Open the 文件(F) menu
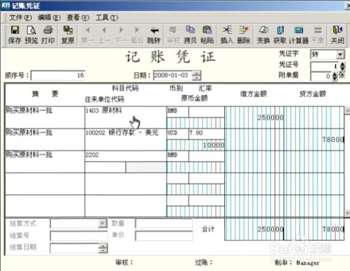 [20, 18]
